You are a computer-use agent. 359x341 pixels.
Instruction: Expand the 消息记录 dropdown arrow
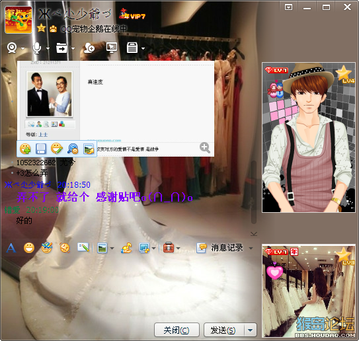(251, 248)
